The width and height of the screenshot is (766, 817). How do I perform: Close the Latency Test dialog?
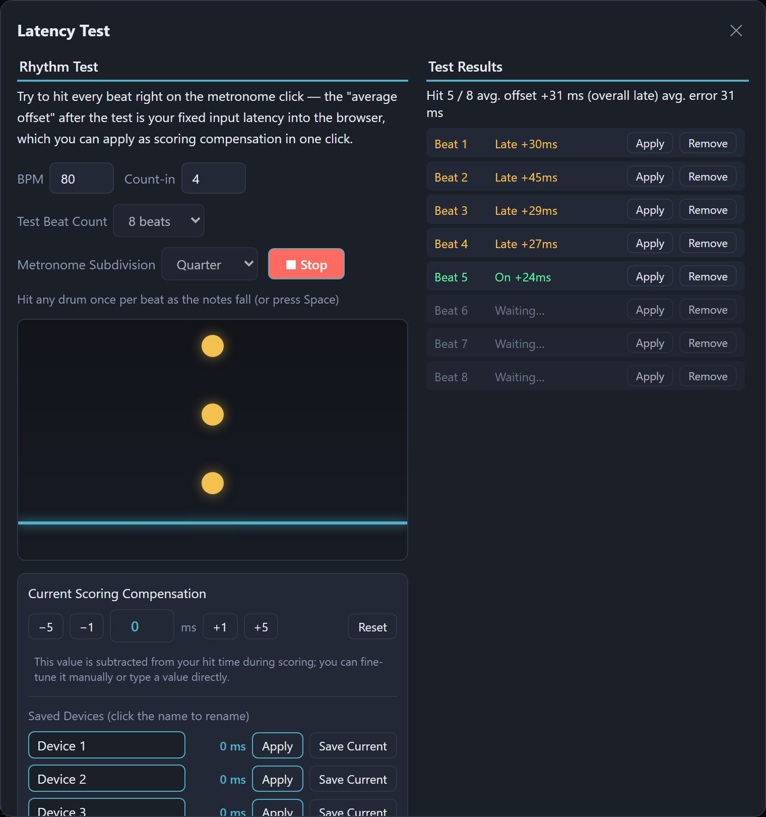pos(736,31)
